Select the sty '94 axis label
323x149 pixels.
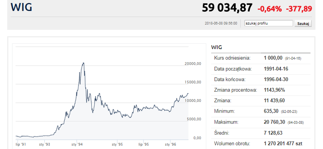coord(77,144)
